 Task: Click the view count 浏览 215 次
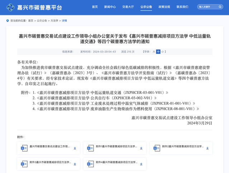(128, 52)
